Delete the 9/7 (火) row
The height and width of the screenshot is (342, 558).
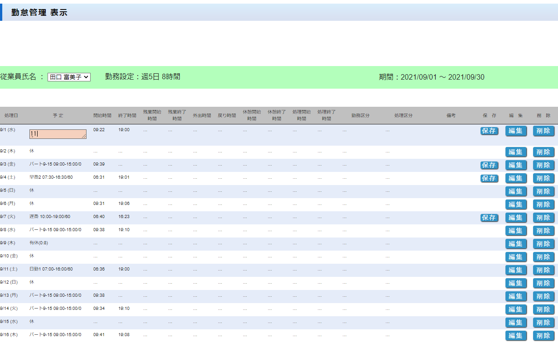[x=544, y=218]
